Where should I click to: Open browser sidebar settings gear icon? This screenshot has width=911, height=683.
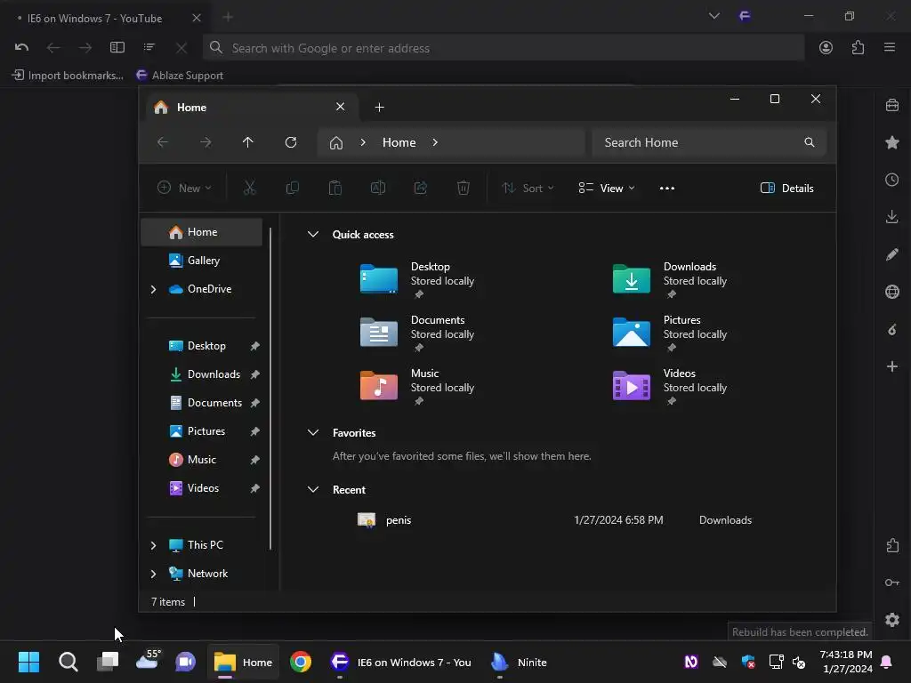(x=892, y=620)
